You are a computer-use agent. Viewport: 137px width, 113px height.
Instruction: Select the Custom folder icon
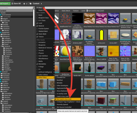coord(2,84)
